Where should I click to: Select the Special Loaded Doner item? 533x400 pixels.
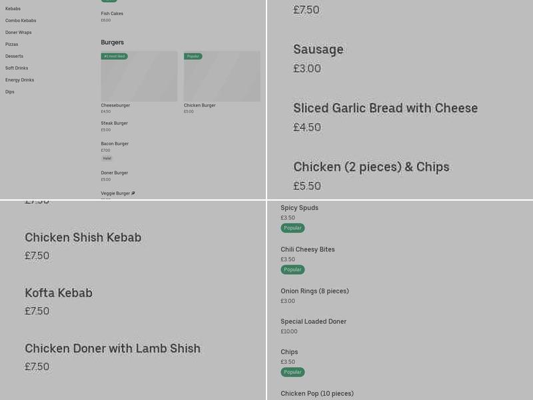(x=313, y=321)
